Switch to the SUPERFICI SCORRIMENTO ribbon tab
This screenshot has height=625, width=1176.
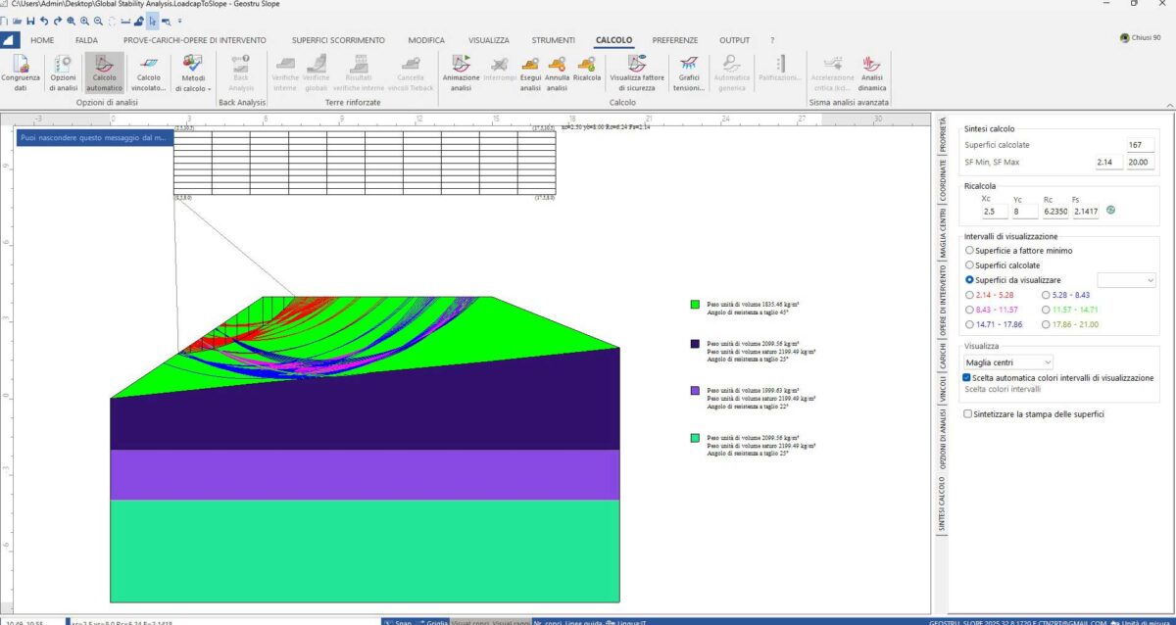click(x=338, y=40)
